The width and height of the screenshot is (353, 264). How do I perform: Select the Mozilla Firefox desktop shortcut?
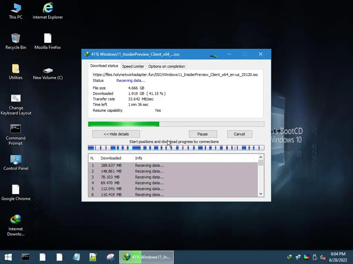pos(48,41)
